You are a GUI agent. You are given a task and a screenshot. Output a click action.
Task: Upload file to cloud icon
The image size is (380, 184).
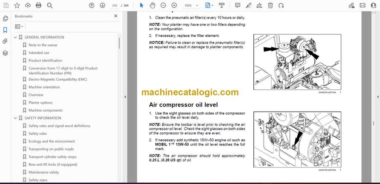coord(28,5)
